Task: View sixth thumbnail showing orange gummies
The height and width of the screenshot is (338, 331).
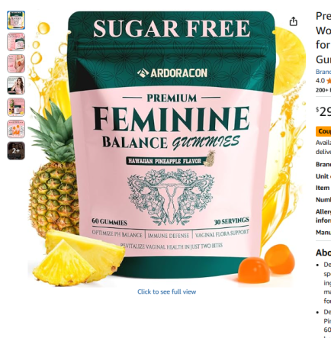Action: 16,129
